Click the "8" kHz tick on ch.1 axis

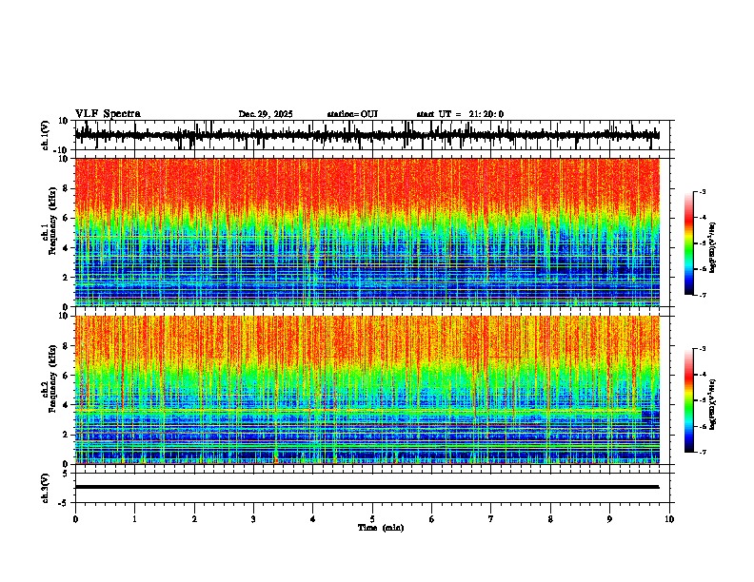coord(66,188)
